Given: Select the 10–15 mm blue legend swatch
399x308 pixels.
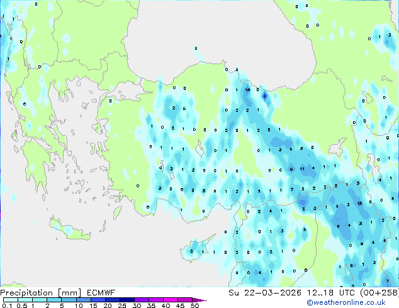Looking at the screenshot, I should (x=83, y=300).
